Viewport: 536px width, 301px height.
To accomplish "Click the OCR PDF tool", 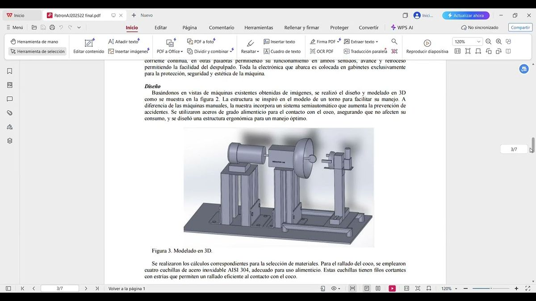I will click(322, 51).
